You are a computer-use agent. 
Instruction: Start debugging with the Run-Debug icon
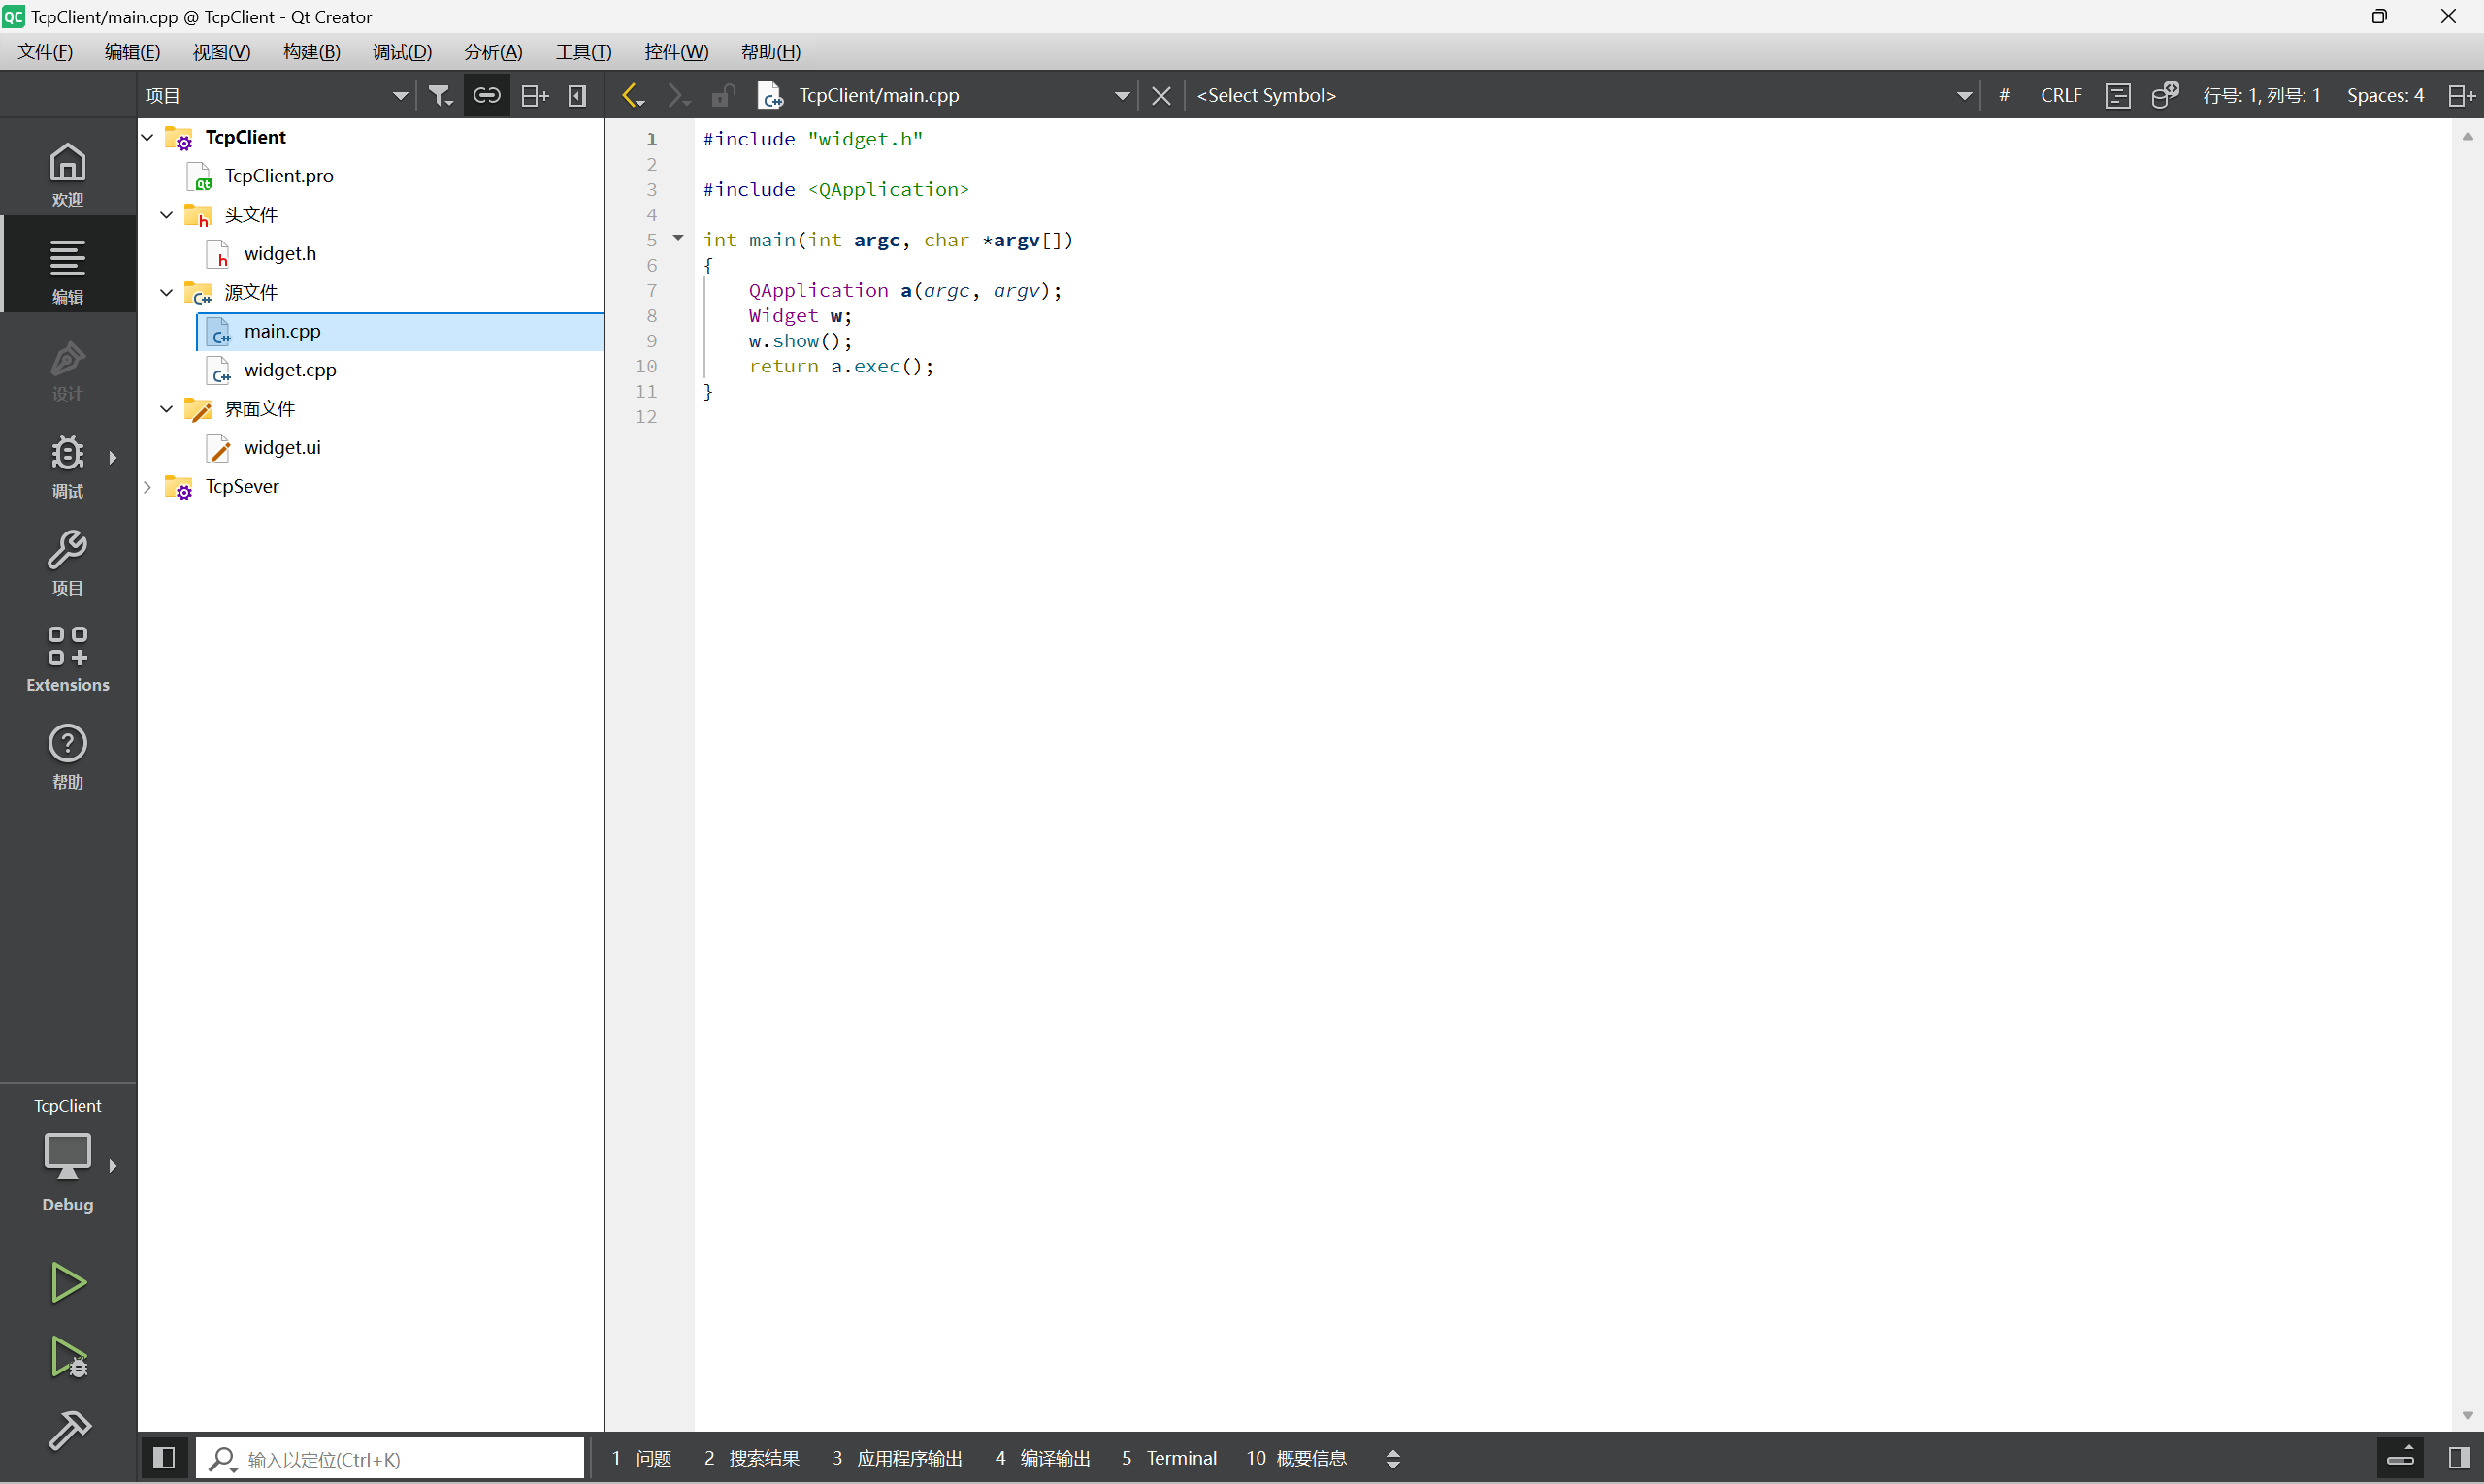pos(68,1357)
